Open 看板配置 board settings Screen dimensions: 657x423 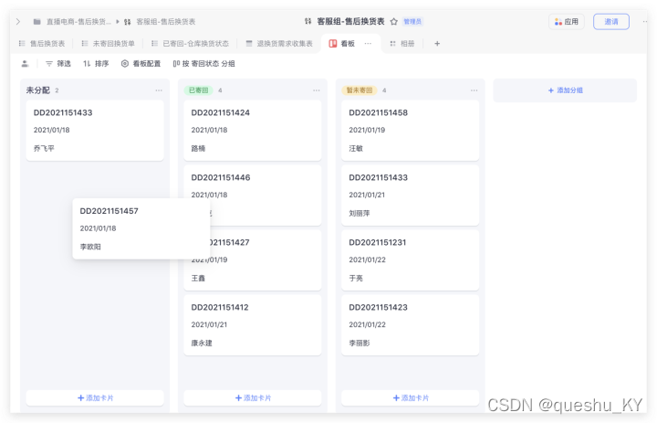[x=141, y=64]
